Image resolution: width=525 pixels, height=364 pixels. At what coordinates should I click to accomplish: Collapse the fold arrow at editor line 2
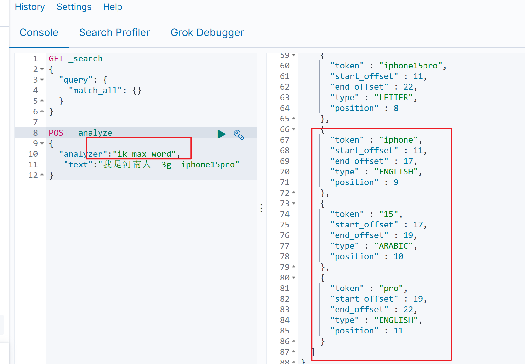click(42, 69)
